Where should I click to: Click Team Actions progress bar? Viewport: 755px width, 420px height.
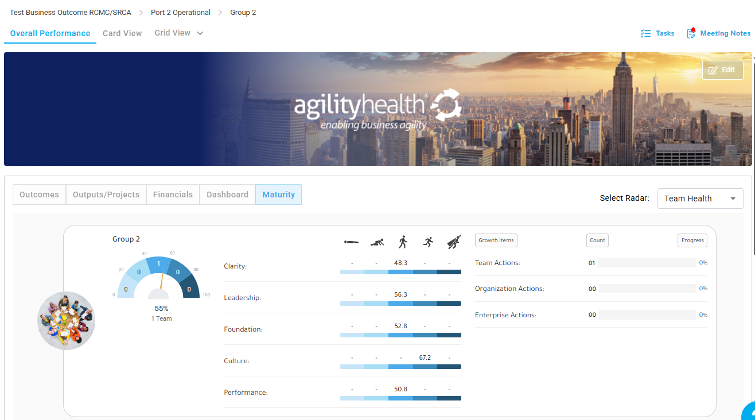(x=647, y=263)
